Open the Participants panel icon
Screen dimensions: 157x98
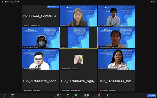click(58, 95)
